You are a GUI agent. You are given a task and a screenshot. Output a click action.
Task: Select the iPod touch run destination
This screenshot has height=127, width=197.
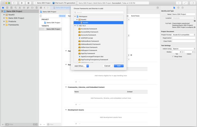point(64,3)
